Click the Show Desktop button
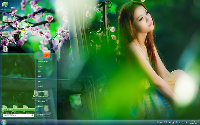Screen dimensions: 200x125 [199, 122]
